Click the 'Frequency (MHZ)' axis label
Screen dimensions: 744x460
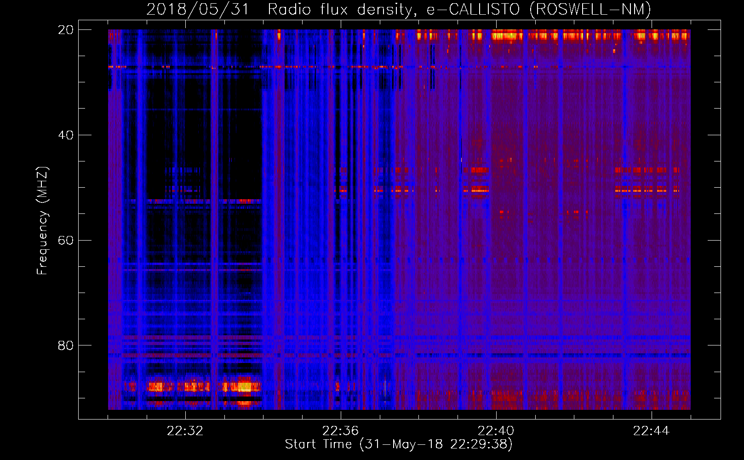42,221
